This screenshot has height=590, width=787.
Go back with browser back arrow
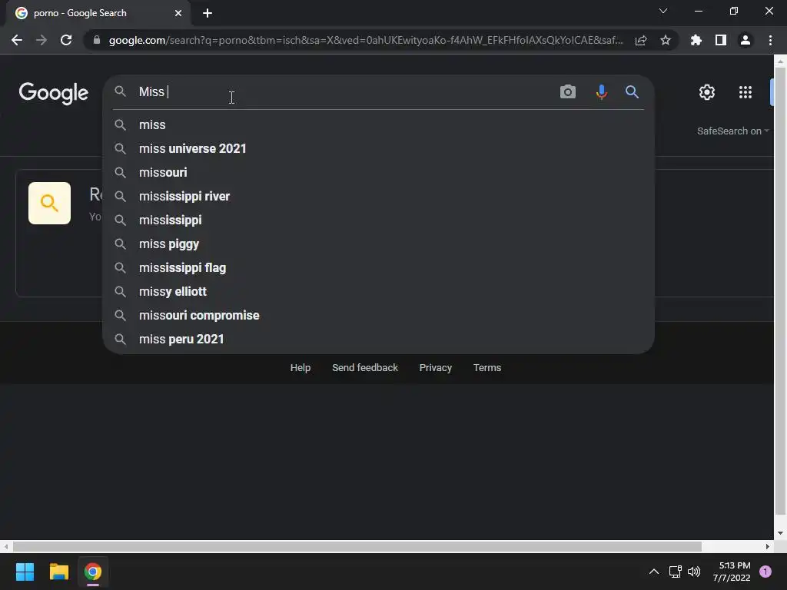(17, 40)
